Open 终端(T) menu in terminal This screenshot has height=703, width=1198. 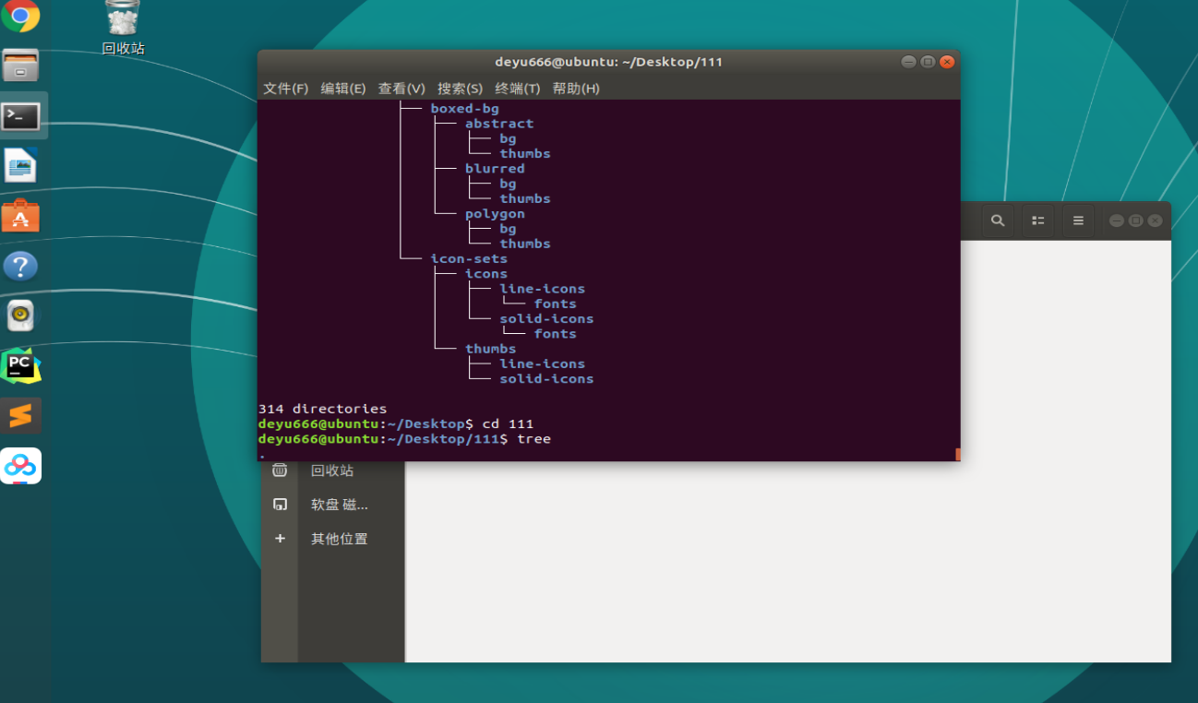518,89
